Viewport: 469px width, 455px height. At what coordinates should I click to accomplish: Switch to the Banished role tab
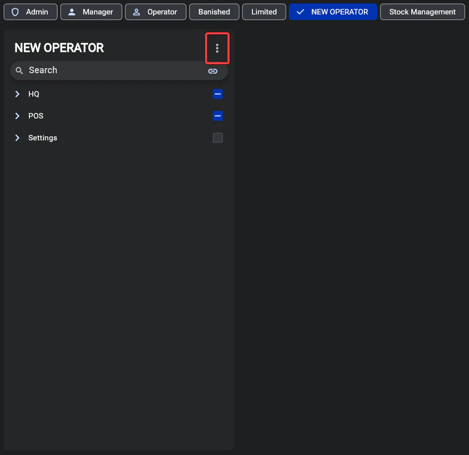[214, 12]
